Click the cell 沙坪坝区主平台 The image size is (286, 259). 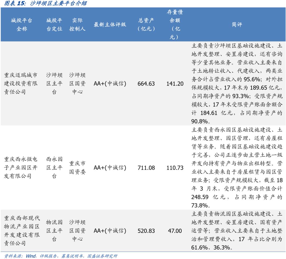54,84
